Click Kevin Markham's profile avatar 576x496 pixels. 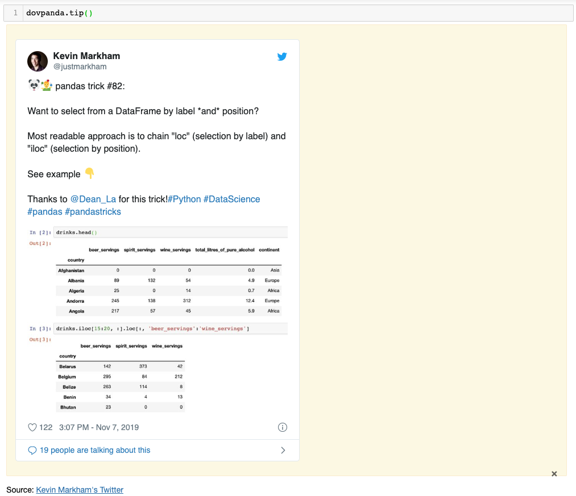(x=38, y=61)
